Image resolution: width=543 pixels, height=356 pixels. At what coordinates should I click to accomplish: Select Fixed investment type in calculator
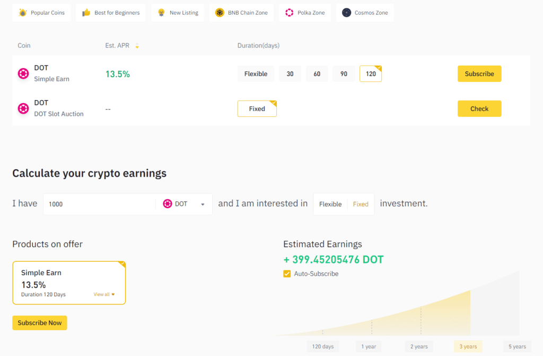361,204
